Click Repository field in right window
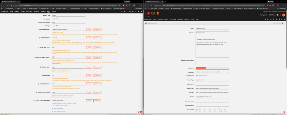Screen dimensions: 287x115 (212, 68)
